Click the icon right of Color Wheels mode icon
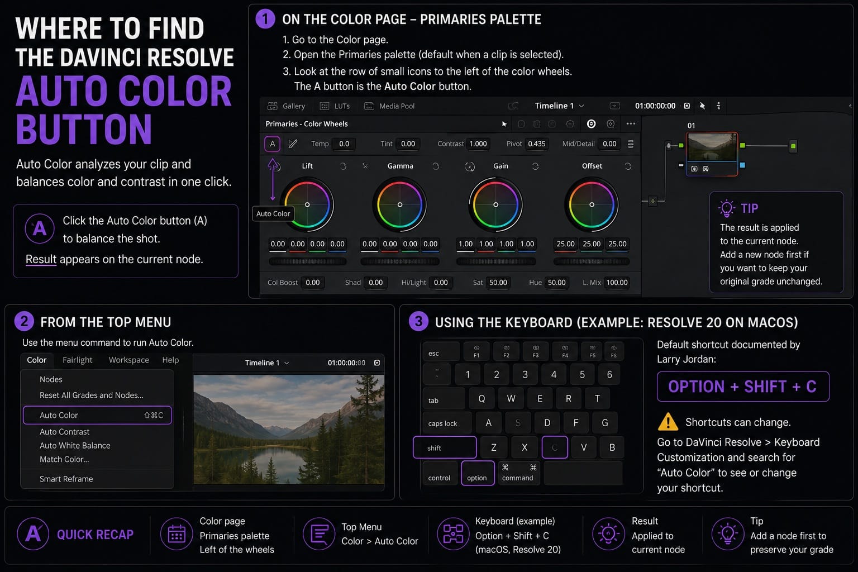Viewport: 858px width, 572px height. pyautogui.click(x=611, y=123)
